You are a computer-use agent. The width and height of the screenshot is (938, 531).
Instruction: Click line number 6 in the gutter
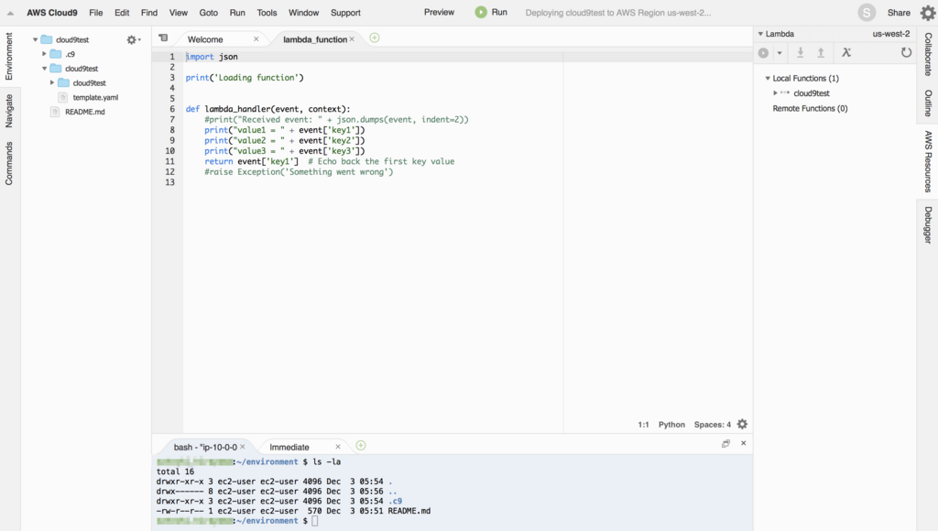(x=171, y=109)
